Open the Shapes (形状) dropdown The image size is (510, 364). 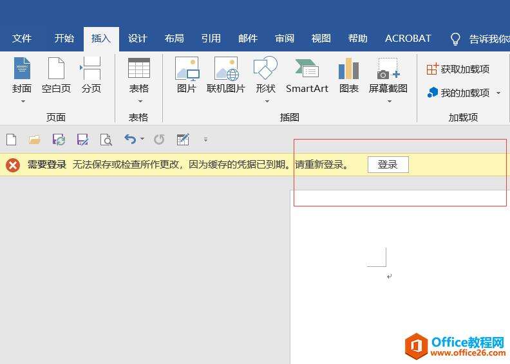pos(266,101)
